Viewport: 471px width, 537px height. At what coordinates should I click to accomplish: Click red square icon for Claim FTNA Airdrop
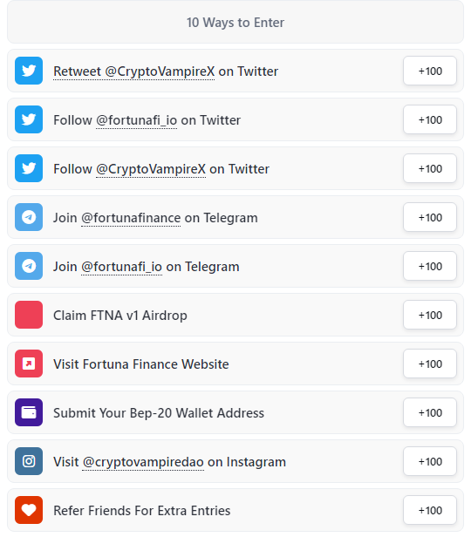click(x=29, y=315)
